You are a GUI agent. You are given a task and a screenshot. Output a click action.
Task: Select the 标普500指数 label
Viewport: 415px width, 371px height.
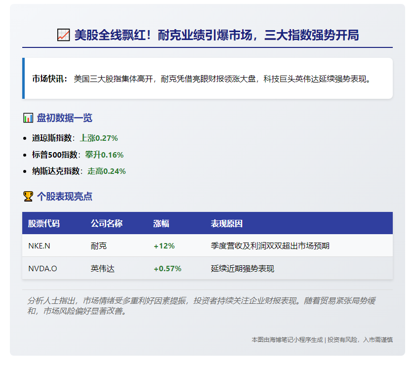55,155
